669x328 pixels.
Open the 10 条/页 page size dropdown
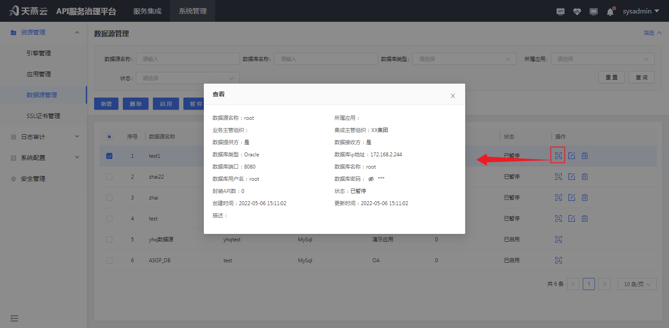(637, 284)
